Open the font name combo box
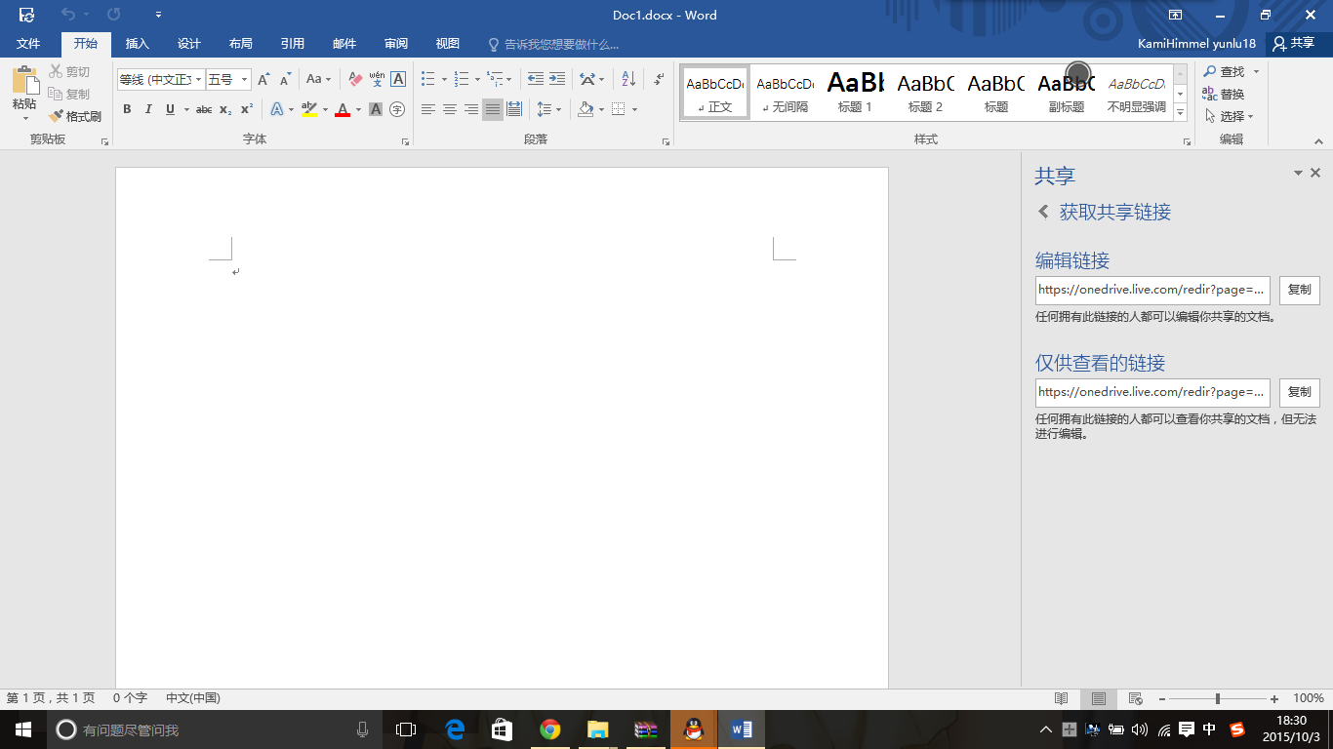 click(x=161, y=79)
